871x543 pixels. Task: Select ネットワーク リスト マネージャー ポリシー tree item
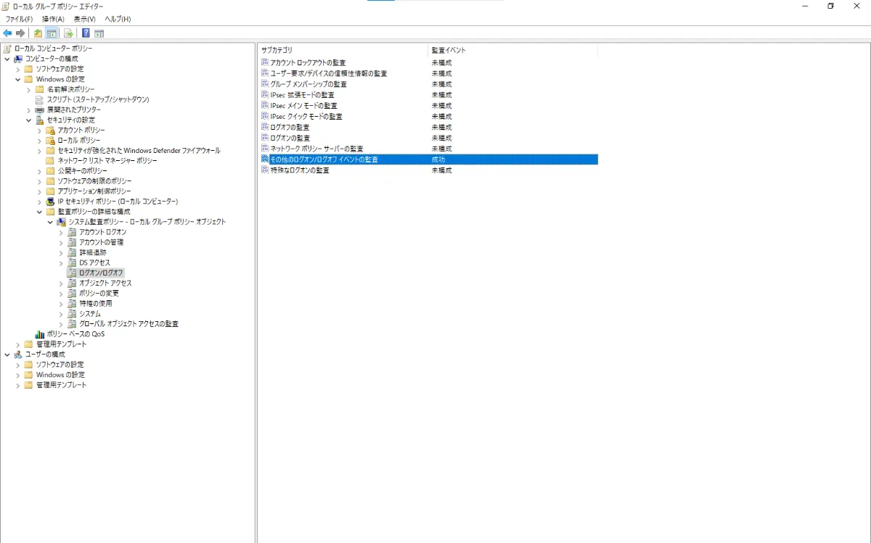tap(107, 160)
